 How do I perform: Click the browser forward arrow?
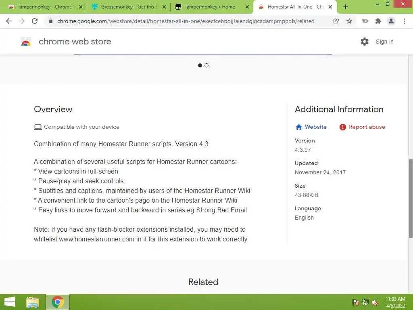(x=22, y=21)
